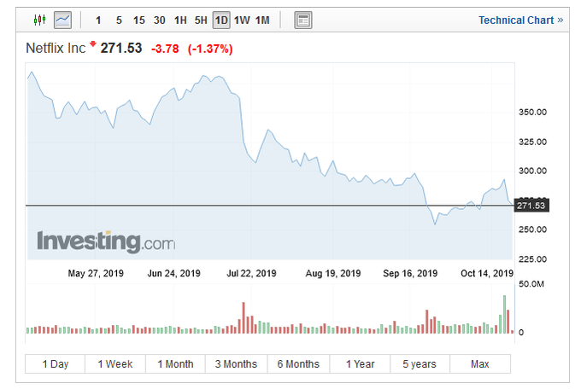Screen dimensions: 581x389
Task: Choose the 1H interval
Action: point(180,20)
